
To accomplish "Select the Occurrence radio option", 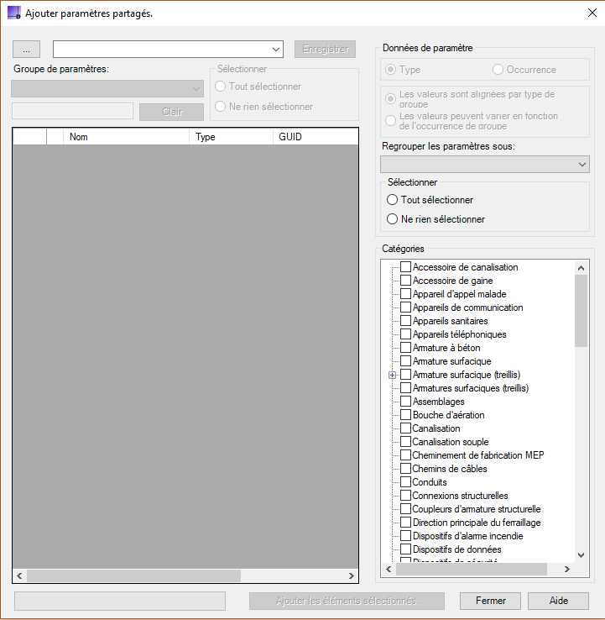I will click(x=498, y=70).
